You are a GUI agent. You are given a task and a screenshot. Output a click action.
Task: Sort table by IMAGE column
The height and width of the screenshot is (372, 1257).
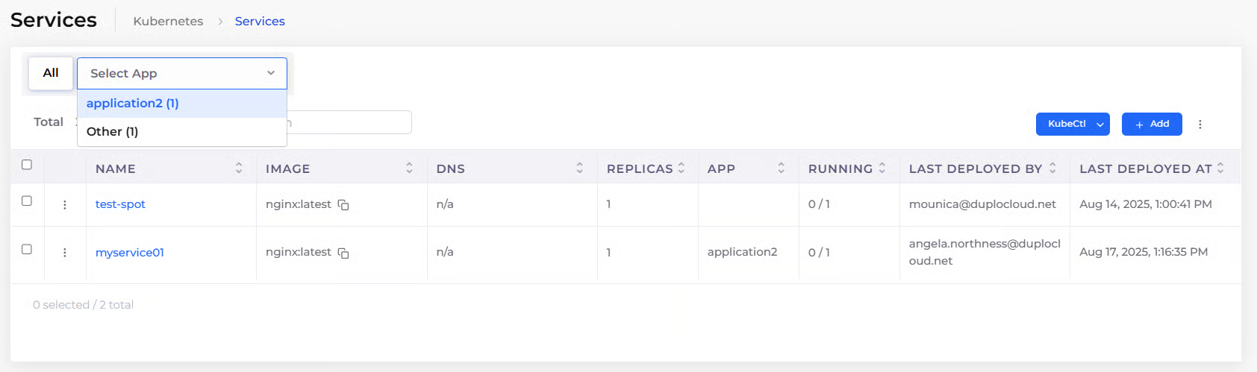coord(409,168)
